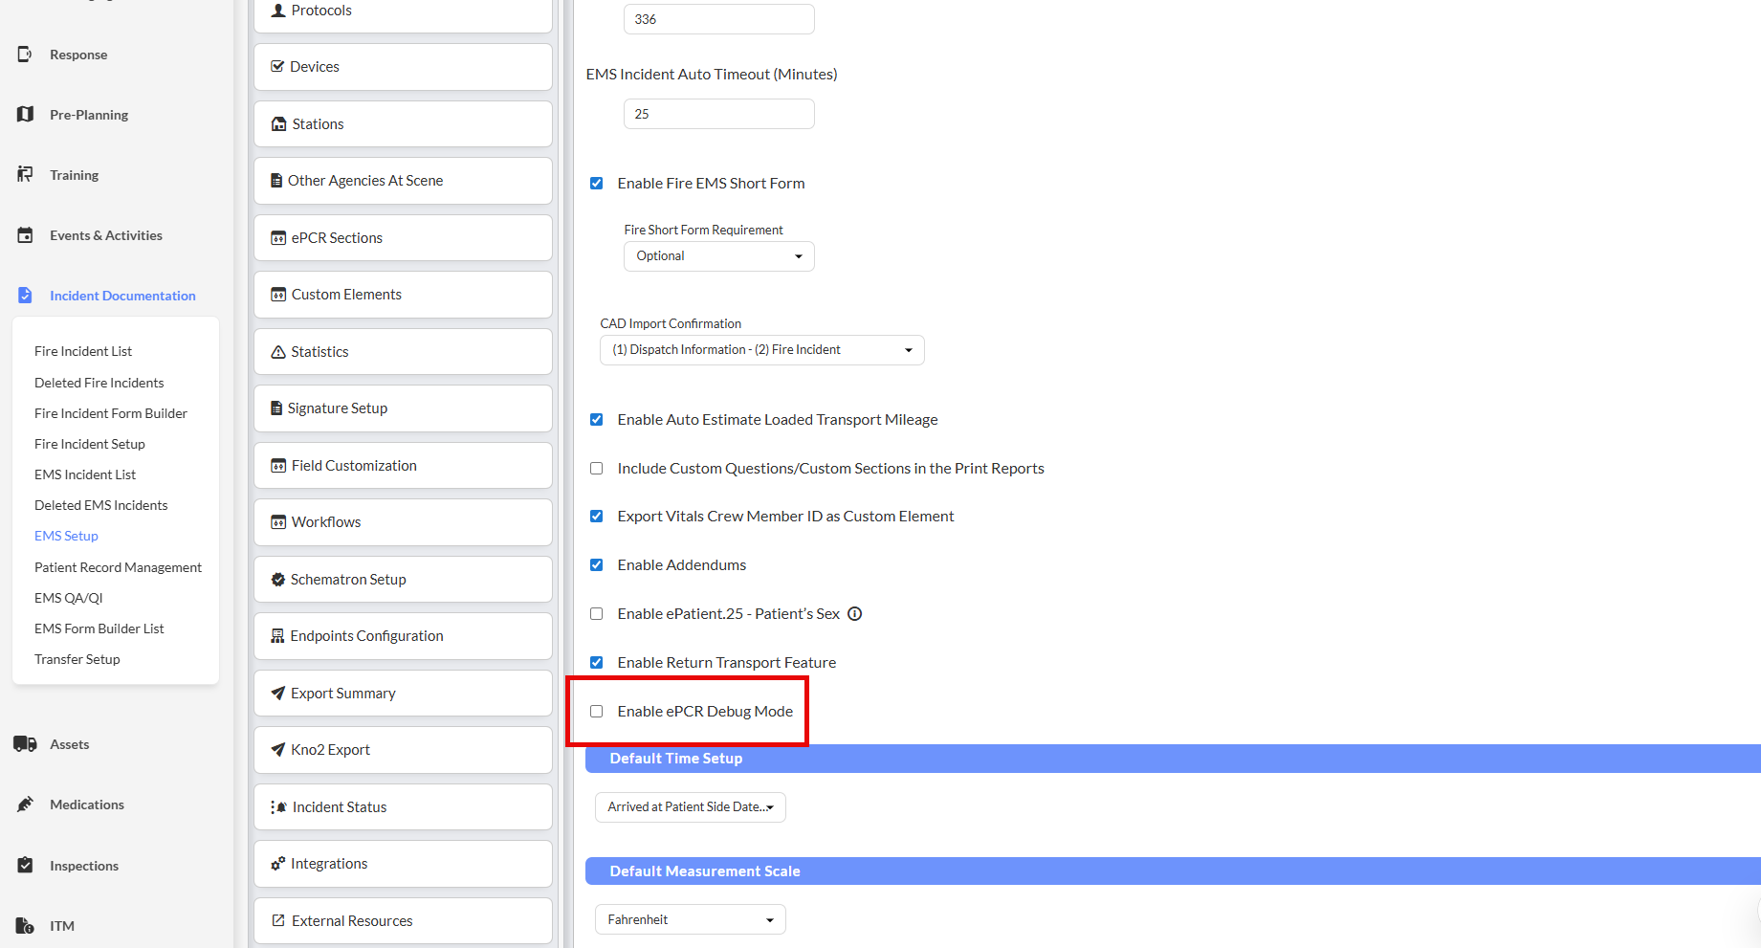Select Endpoints Configuration in settings menu
The height and width of the screenshot is (948, 1761).
click(x=403, y=636)
